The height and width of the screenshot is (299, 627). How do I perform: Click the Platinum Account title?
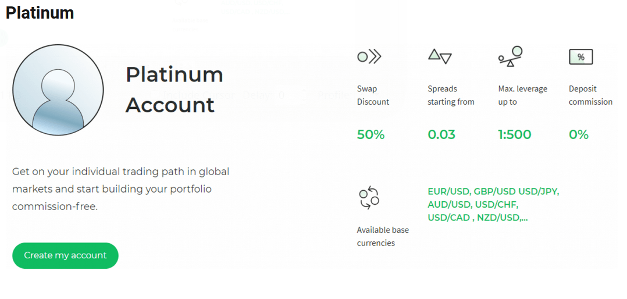pyautogui.click(x=174, y=90)
